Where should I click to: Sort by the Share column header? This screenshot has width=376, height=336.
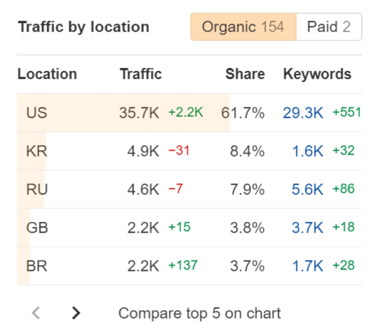[x=245, y=74]
